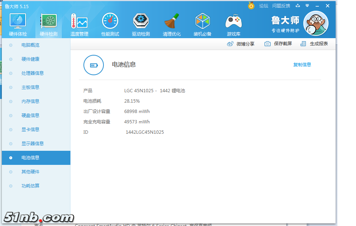356x226 pixels.
Task: Click 生成报表 to generate report
Action: (314, 44)
